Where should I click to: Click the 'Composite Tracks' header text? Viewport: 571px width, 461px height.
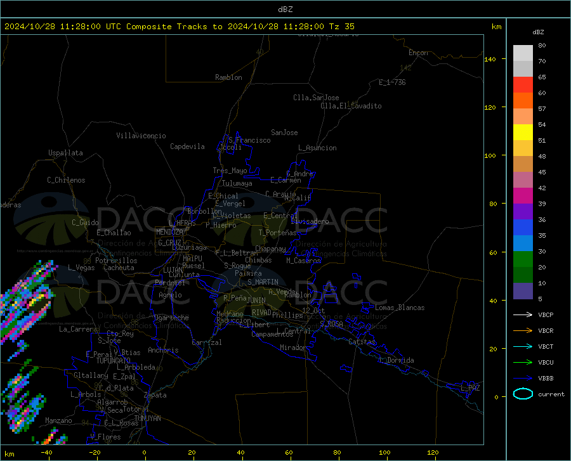(x=167, y=27)
